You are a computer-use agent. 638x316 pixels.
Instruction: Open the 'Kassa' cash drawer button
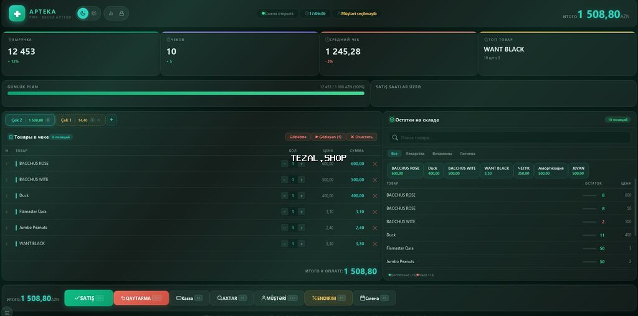(189, 298)
